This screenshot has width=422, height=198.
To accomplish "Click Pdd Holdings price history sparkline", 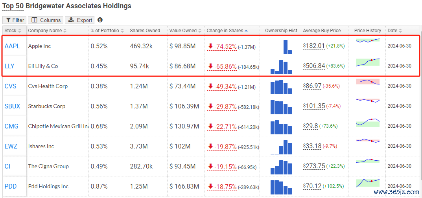I will (368, 183).
